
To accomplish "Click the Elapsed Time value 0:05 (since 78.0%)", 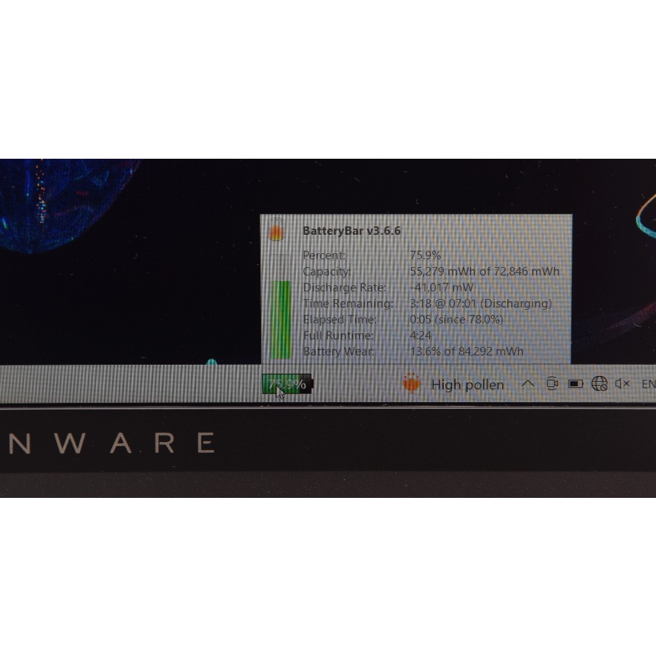I will click(x=457, y=319).
